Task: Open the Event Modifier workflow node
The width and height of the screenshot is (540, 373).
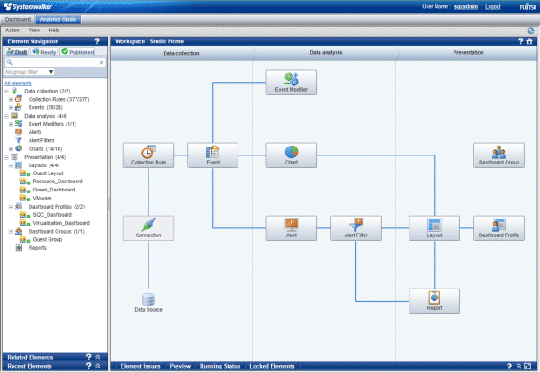Action: [x=291, y=83]
